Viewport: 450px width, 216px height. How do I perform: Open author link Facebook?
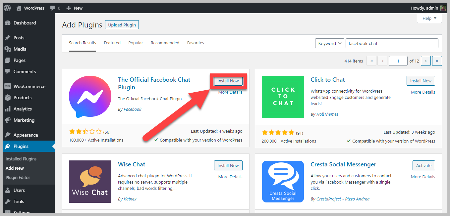point(133,109)
